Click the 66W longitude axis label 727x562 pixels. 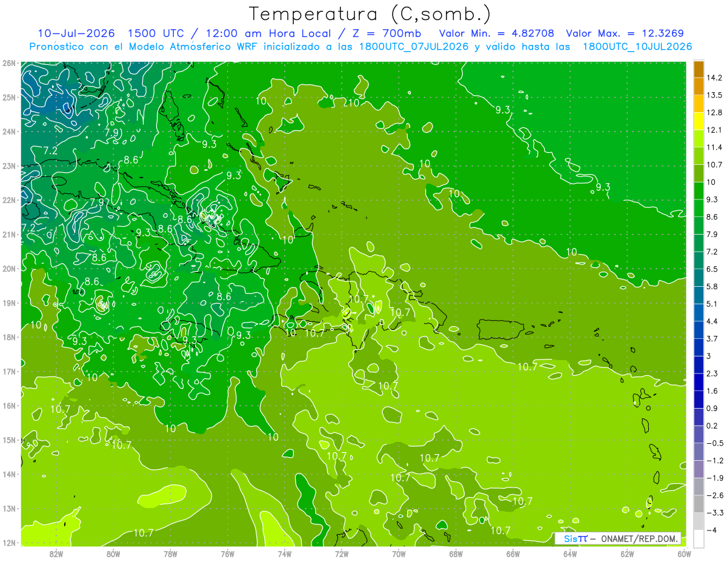(x=513, y=554)
